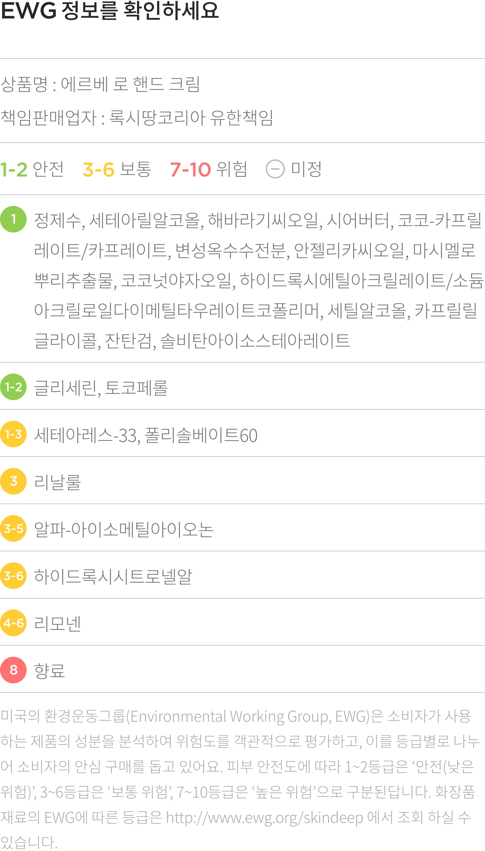The width and height of the screenshot is (485, 851).
Task: Click the yellow 3-5 grade badge
Action: (13, 528)
